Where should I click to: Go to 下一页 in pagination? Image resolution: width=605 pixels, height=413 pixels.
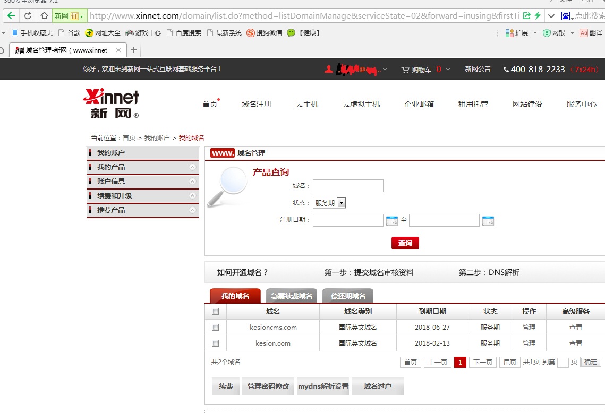(483, 362)
